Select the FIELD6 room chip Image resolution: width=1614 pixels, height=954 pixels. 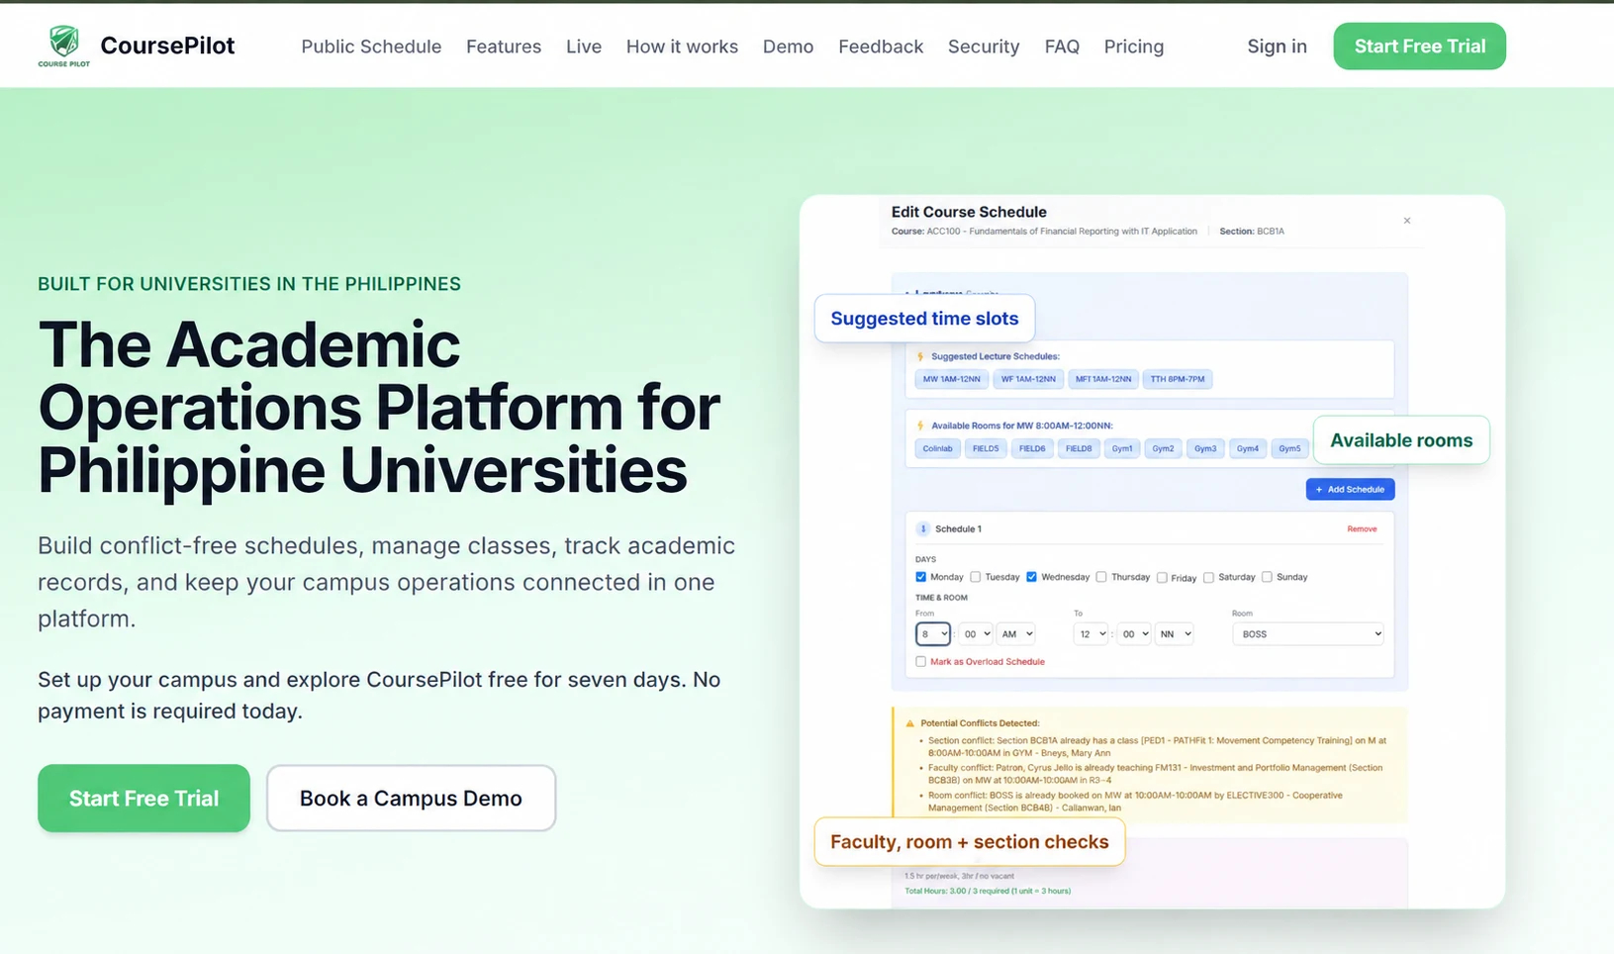point(1032,448)
